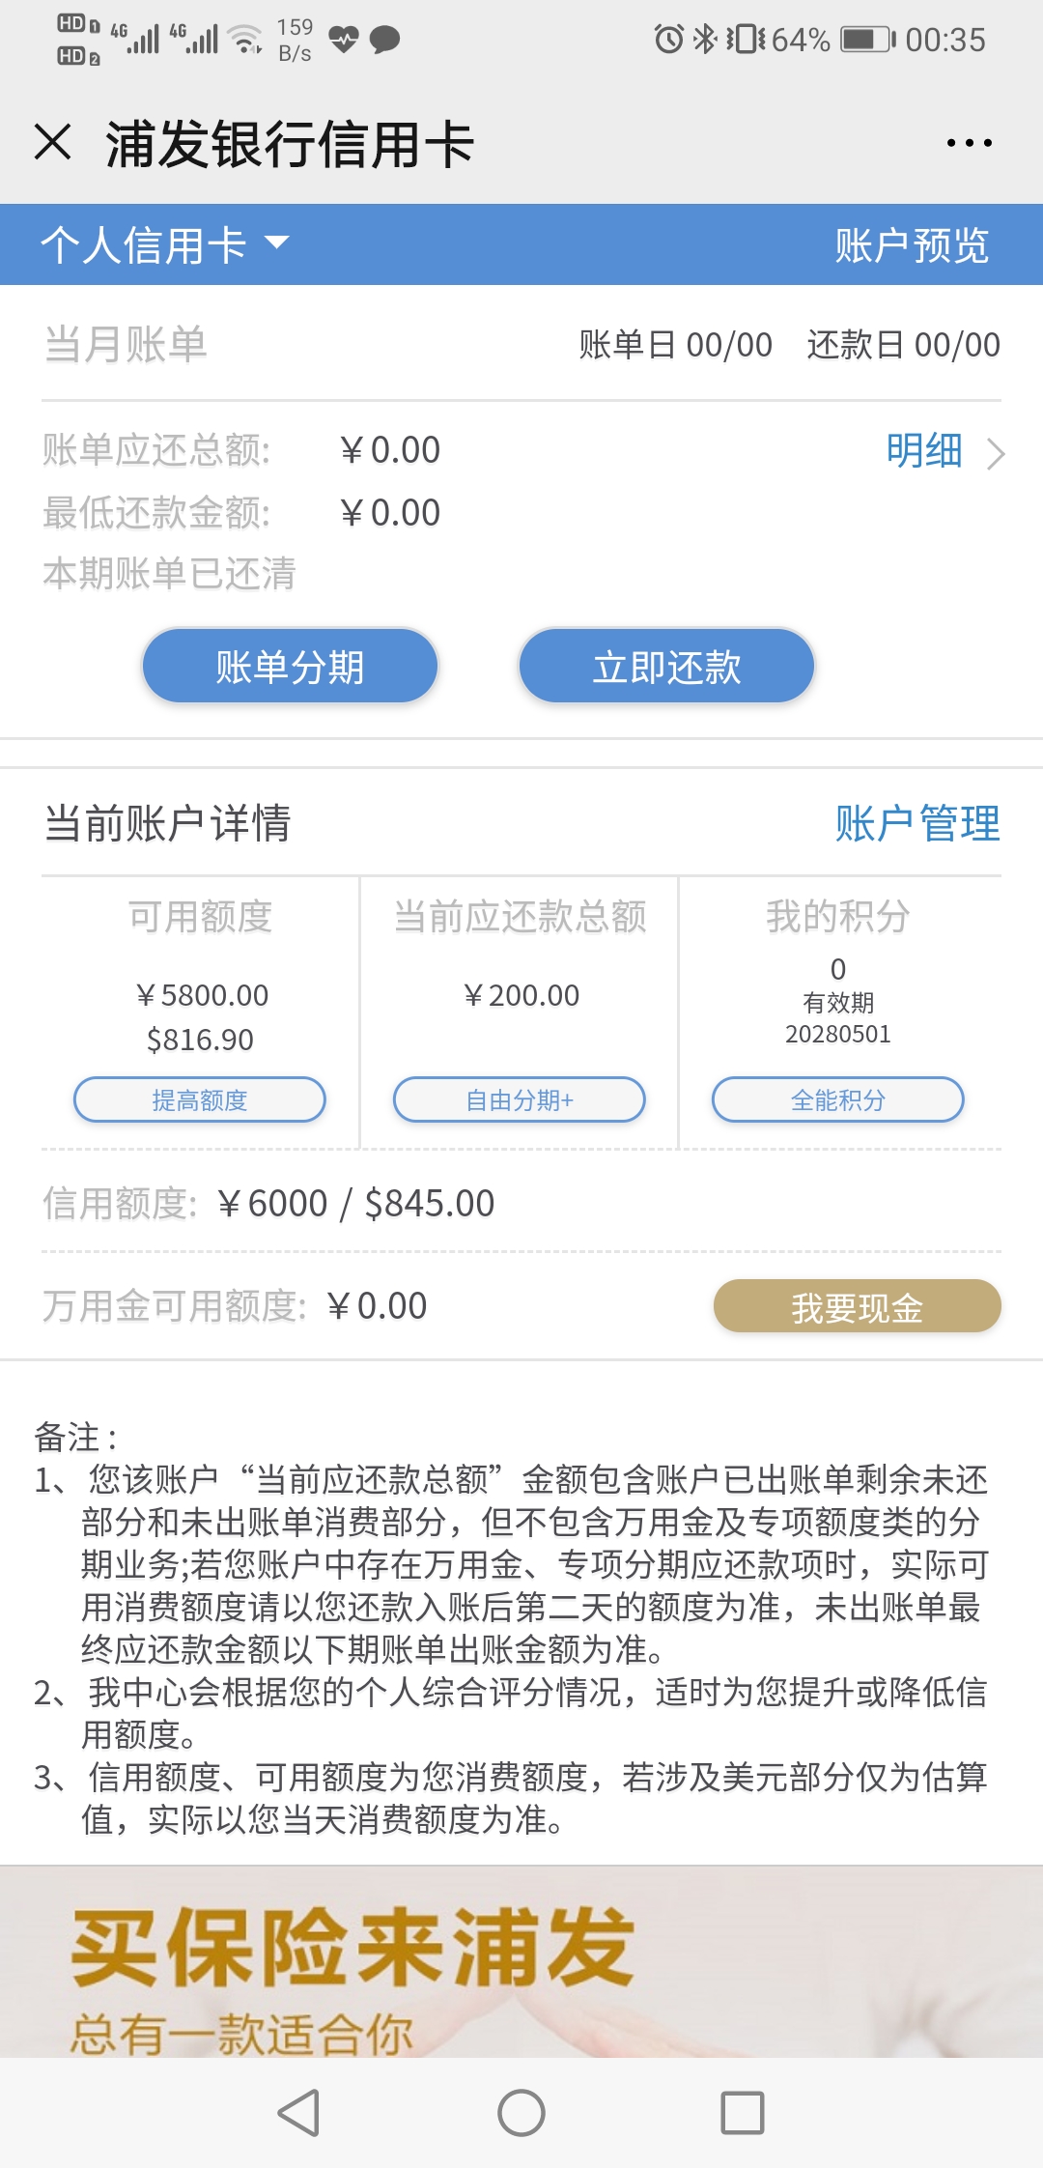Tap the chevron arrow beside 明细

(996, 453)
